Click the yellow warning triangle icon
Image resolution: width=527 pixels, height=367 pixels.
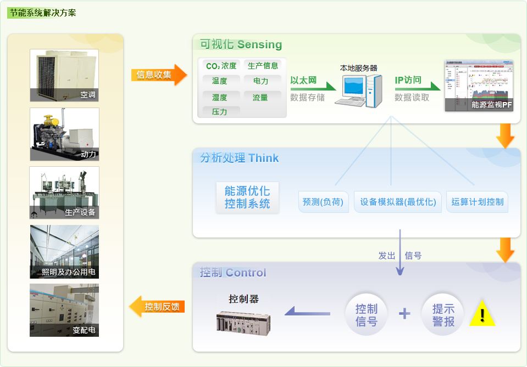(482, 314)
